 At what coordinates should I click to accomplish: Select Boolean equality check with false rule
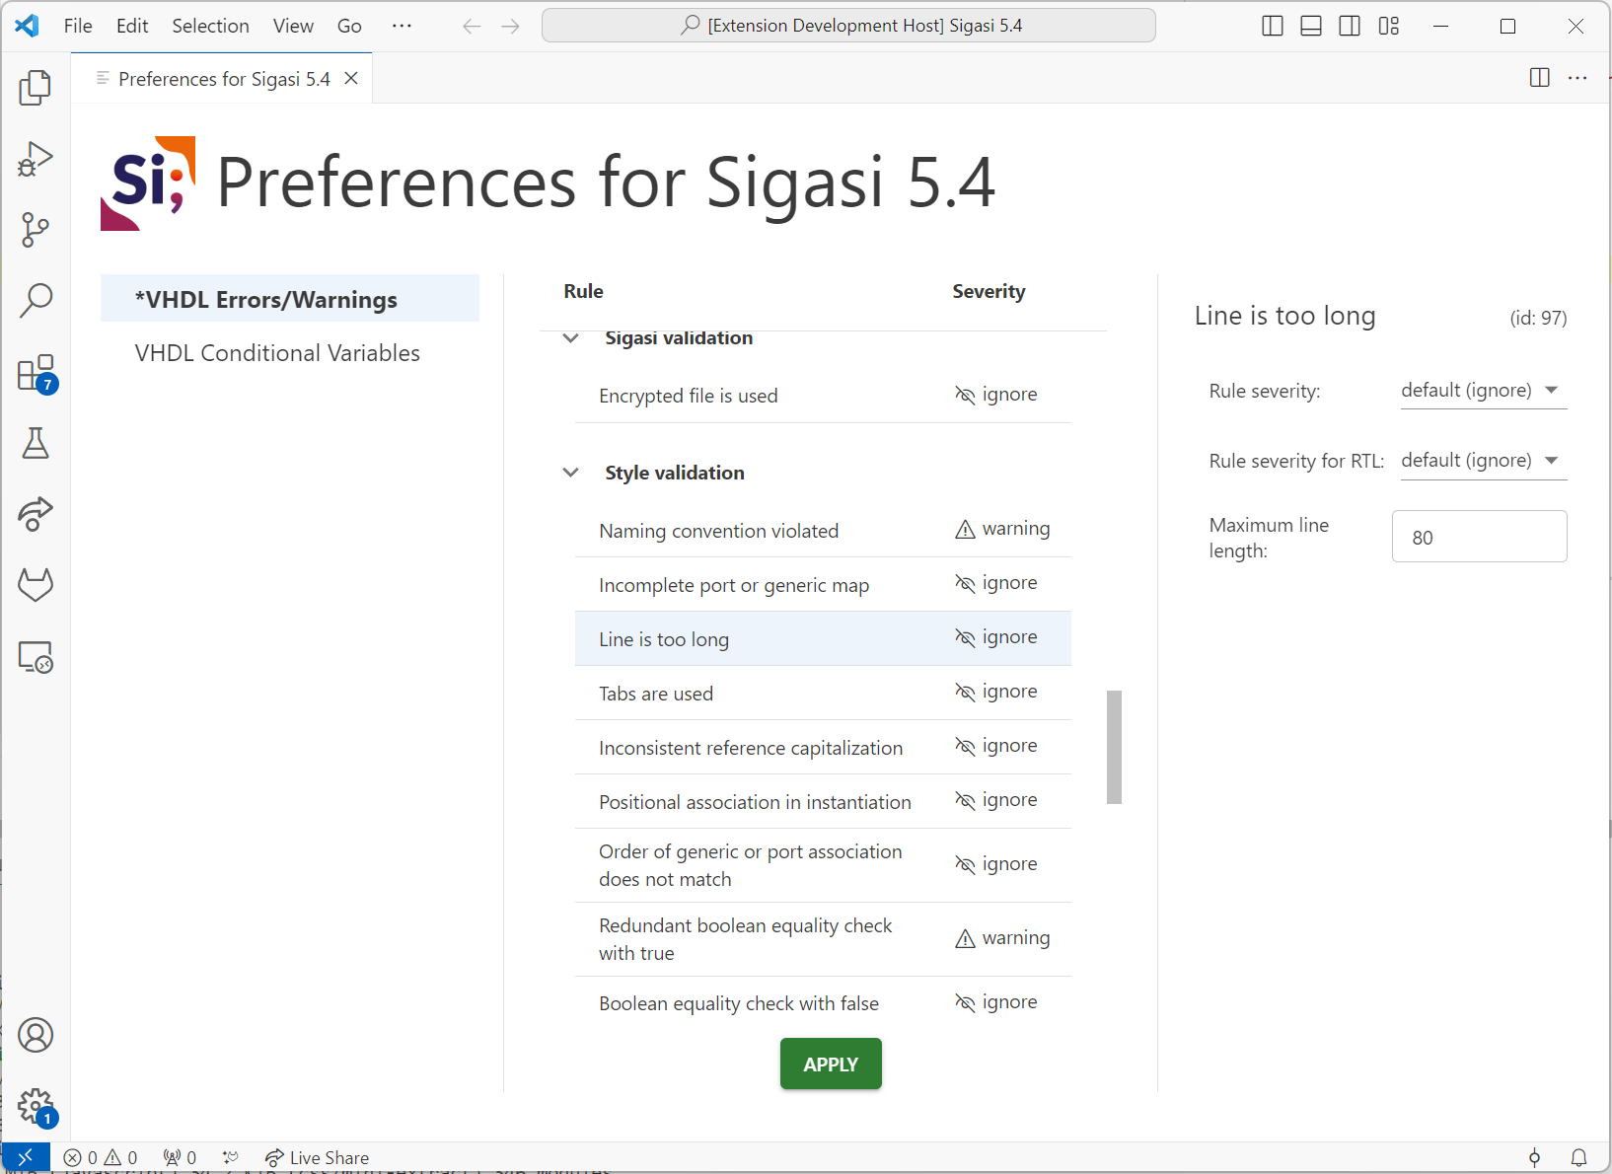coord(823,1003)
